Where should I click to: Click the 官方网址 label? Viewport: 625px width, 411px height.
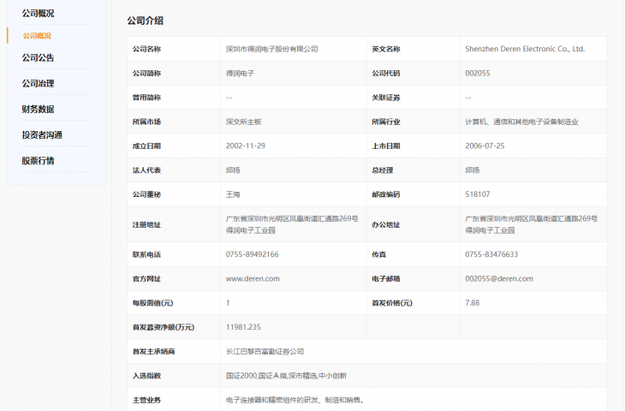point(146,278)
